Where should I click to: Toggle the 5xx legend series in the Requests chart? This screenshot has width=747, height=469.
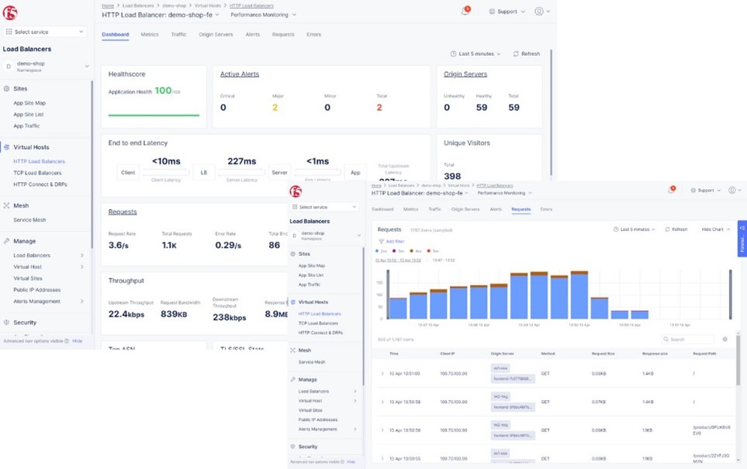point(433,251)
